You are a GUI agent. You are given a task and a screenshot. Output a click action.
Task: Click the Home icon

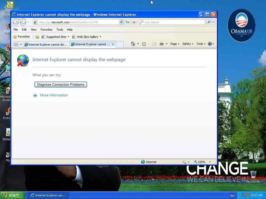click(133, 44)
